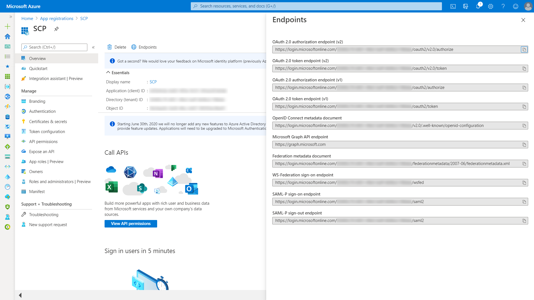Click the Delete toolbar button
The width and height of the screenshot is (534, 300).
pyautogui.click(x=117, y=47)
